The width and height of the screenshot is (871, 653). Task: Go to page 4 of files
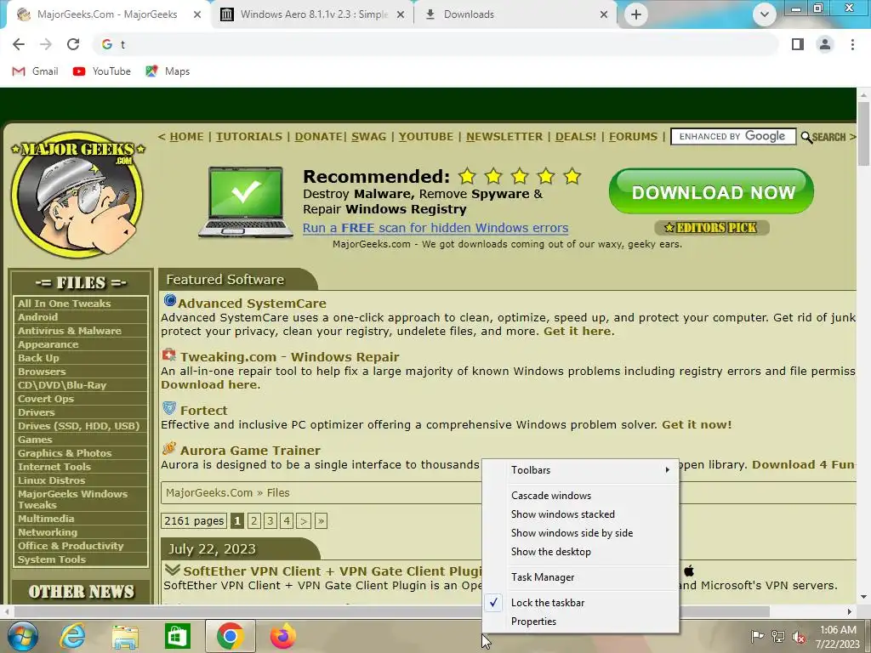tap(287, 521)
